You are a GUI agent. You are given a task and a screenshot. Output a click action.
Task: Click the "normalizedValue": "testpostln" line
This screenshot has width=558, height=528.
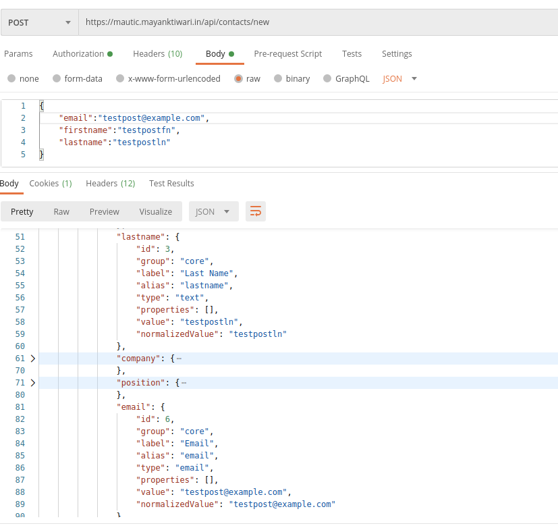211,334
